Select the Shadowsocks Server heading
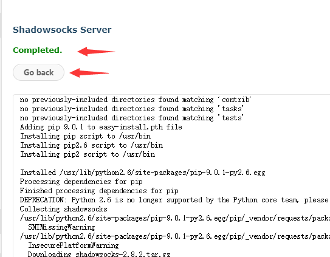This screenshot has width=330, height=257. pos(62,30)
